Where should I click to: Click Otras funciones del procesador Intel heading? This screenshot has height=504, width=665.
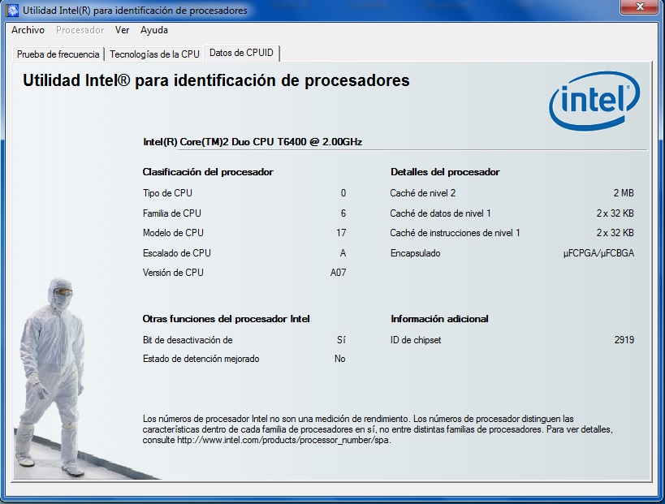pos(226,319)
